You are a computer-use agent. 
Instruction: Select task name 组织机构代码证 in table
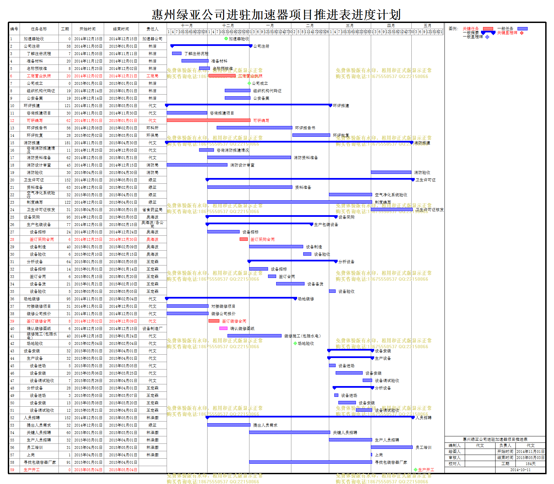pos(41,91)
